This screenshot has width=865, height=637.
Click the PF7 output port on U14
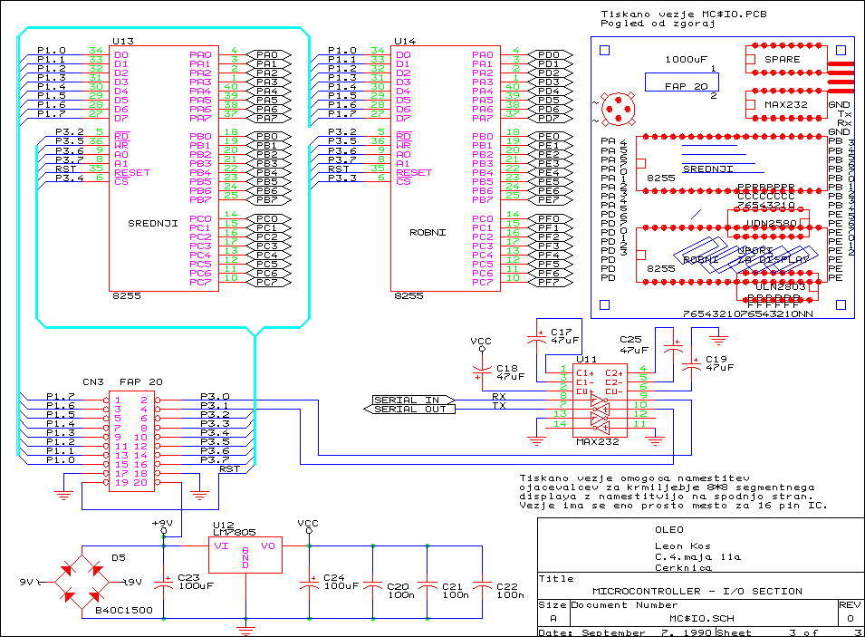pyautogui.click(x=548, y=282)
